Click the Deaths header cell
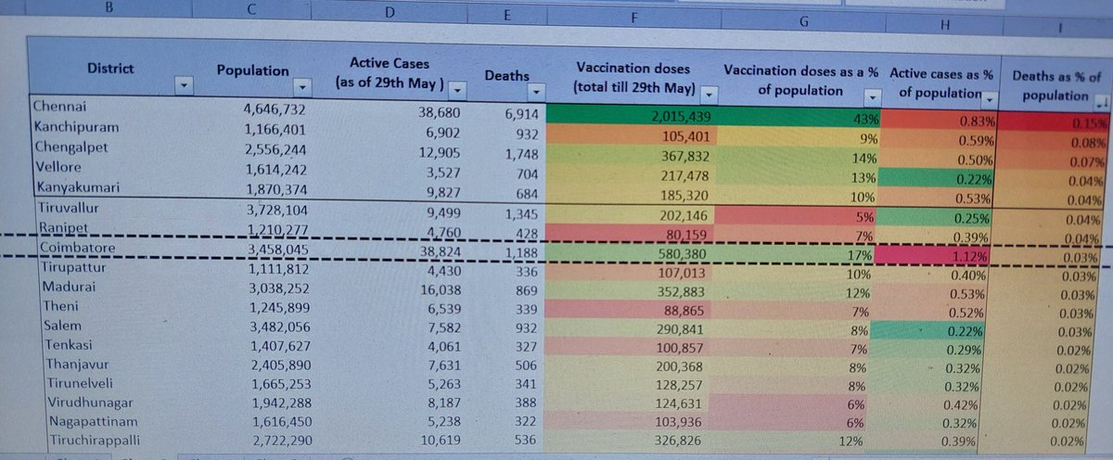 pyautogui.click(x=507, y=75)
